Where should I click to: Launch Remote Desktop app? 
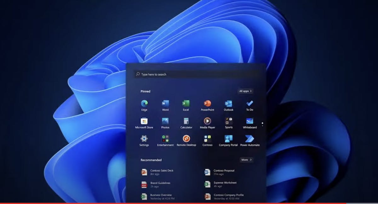[186, 141]
